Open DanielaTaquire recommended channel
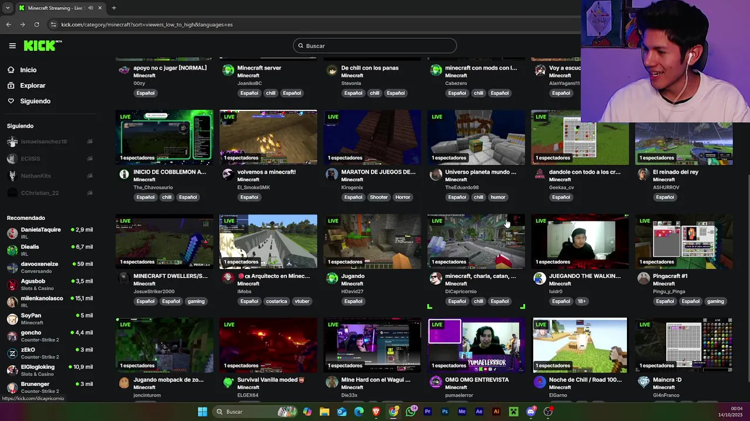This screenshot has width=750, height=421. pyautogui.click(x=50, y=233)
